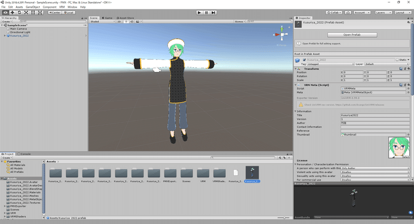Collapse the Information section
The height and width of the screenshot is (224, 414).
295,111
